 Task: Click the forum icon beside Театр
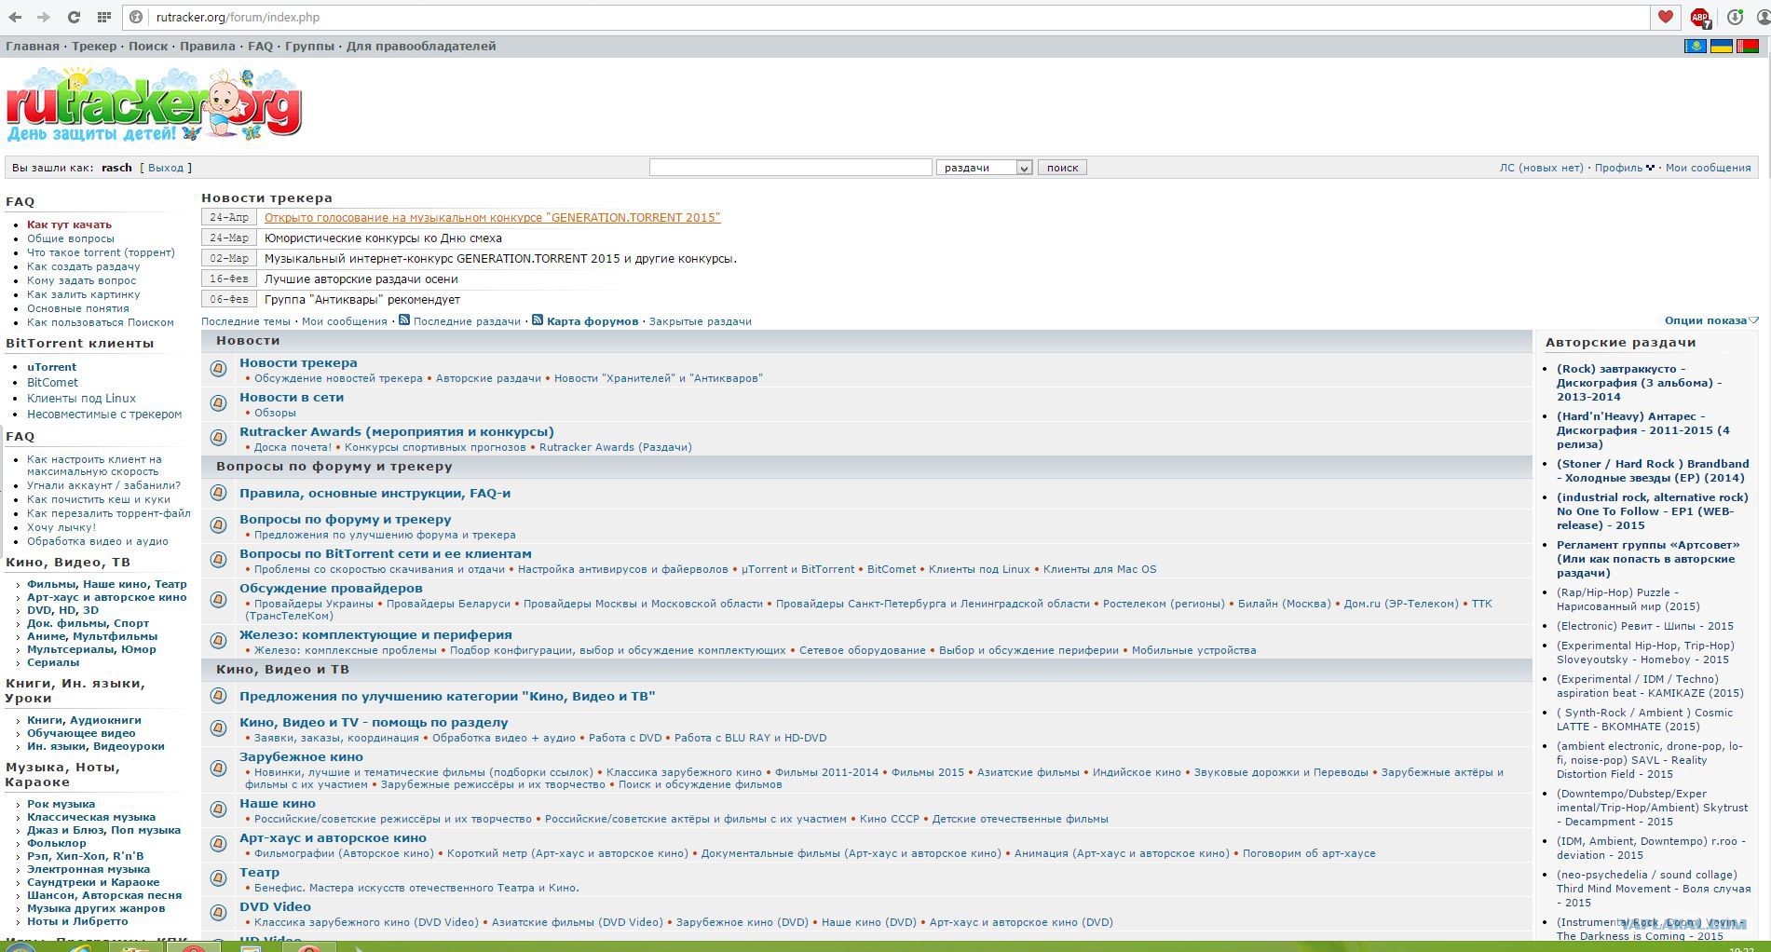pyautogui.click(x=219, y=878)
